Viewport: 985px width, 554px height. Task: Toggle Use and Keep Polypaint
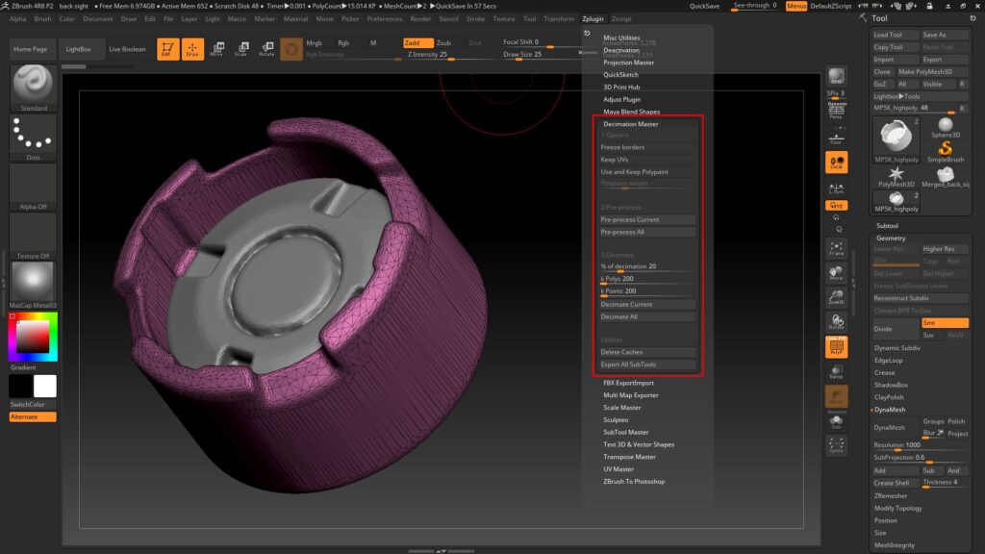647,171
